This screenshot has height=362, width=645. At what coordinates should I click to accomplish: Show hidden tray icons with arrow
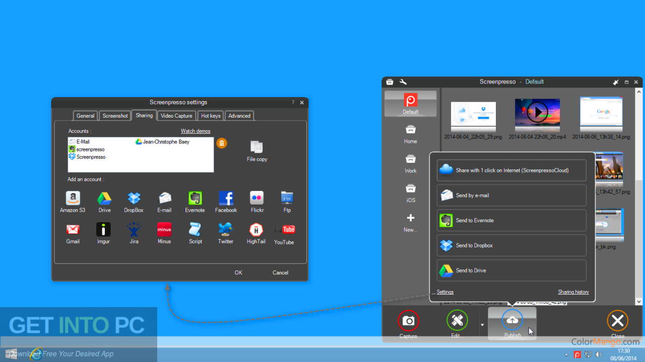(566, 354)
